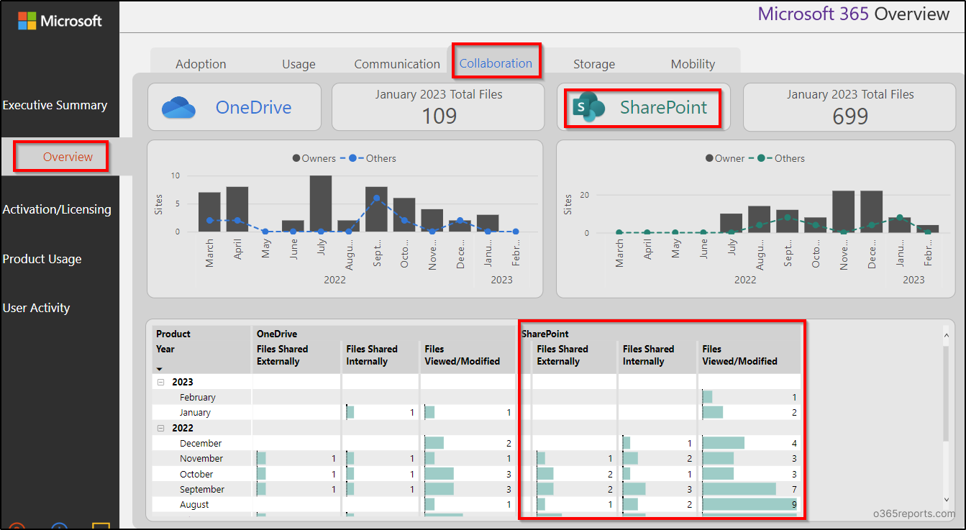Click the OneDrive Files Shared Internally column header
The height and width of the screenshot is (530, 966).
372,355
